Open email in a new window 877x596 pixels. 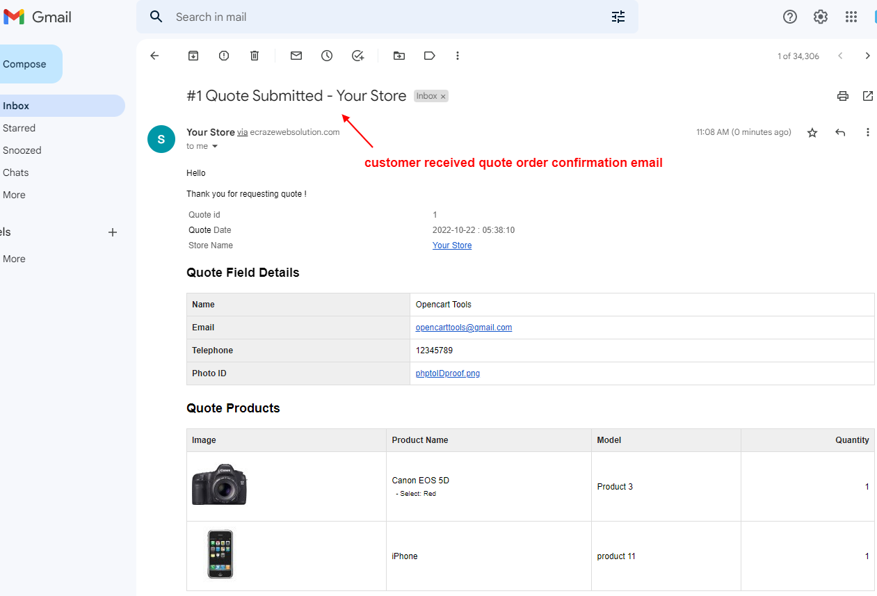click(x=867, y=96)
